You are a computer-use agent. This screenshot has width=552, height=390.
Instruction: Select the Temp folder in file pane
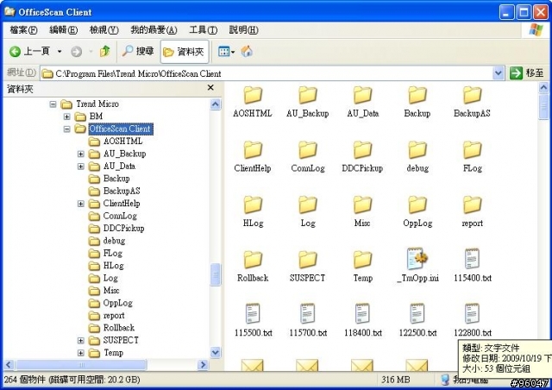coord(362,267)
